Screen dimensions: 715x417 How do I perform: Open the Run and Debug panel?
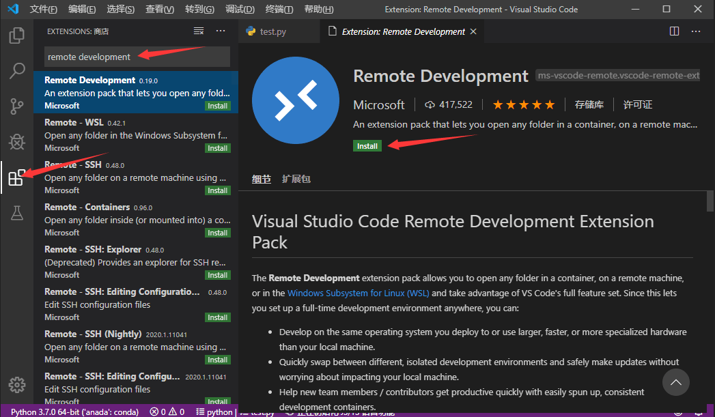pos(17,141)
